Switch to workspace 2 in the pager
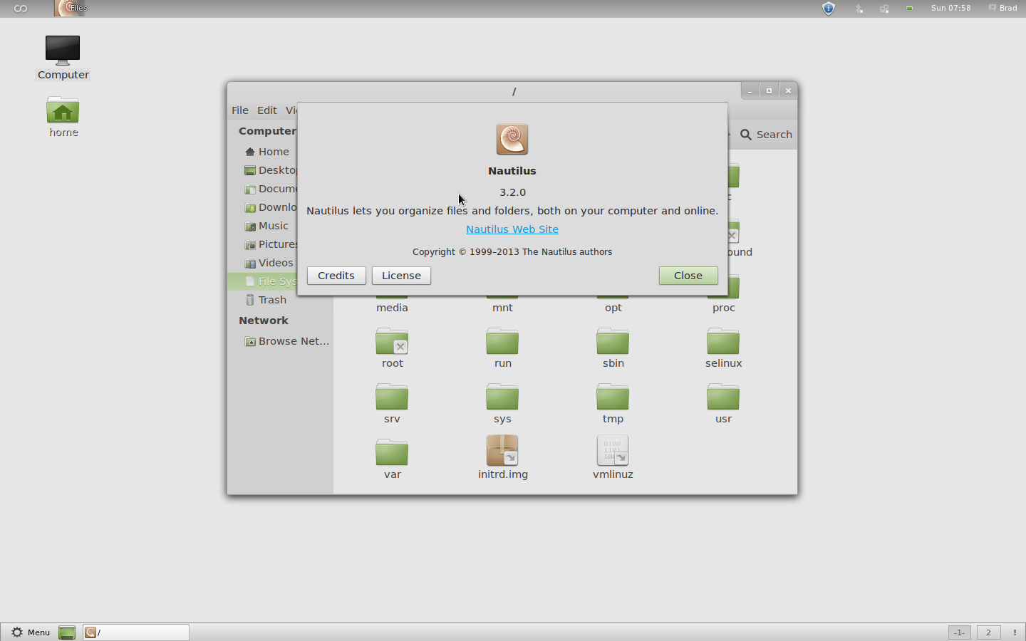1026x641 pixels. 988,632
